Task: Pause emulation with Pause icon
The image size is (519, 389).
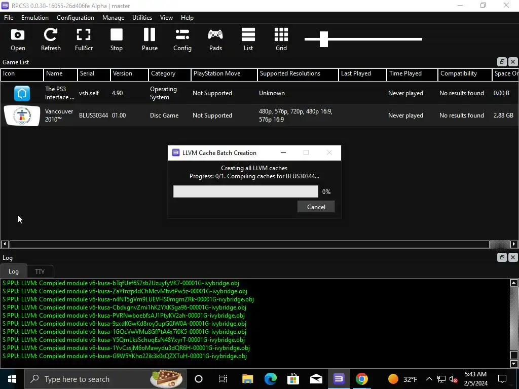Action: coord(150,40)
